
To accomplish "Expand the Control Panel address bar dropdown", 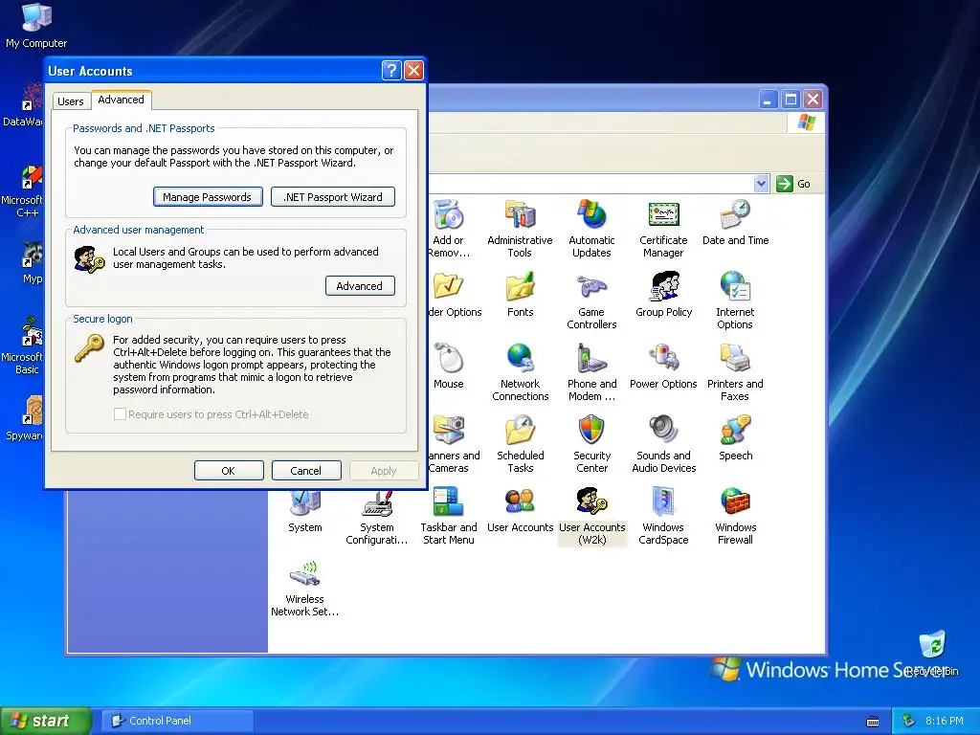I will click(761, 184).
